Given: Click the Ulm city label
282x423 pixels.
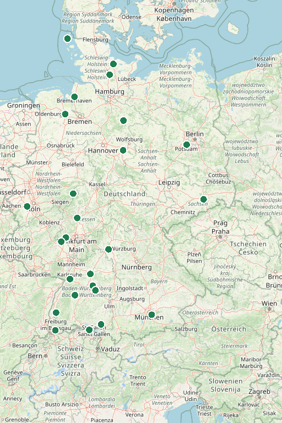Looking at the screenshot, I should pyautogui.click(x=109, y=306).
